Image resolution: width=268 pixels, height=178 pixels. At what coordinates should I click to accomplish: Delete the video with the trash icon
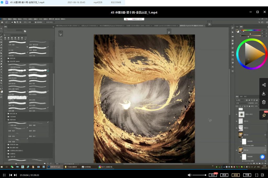(264, 102)
